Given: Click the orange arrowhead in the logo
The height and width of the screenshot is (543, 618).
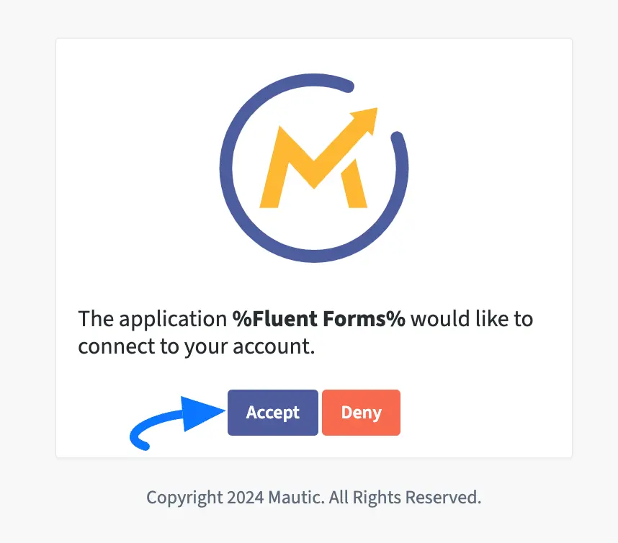Looking at the screenshot, I should 368,117.
